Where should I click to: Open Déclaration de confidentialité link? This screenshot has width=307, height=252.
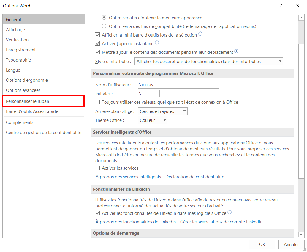pos(194,177)
